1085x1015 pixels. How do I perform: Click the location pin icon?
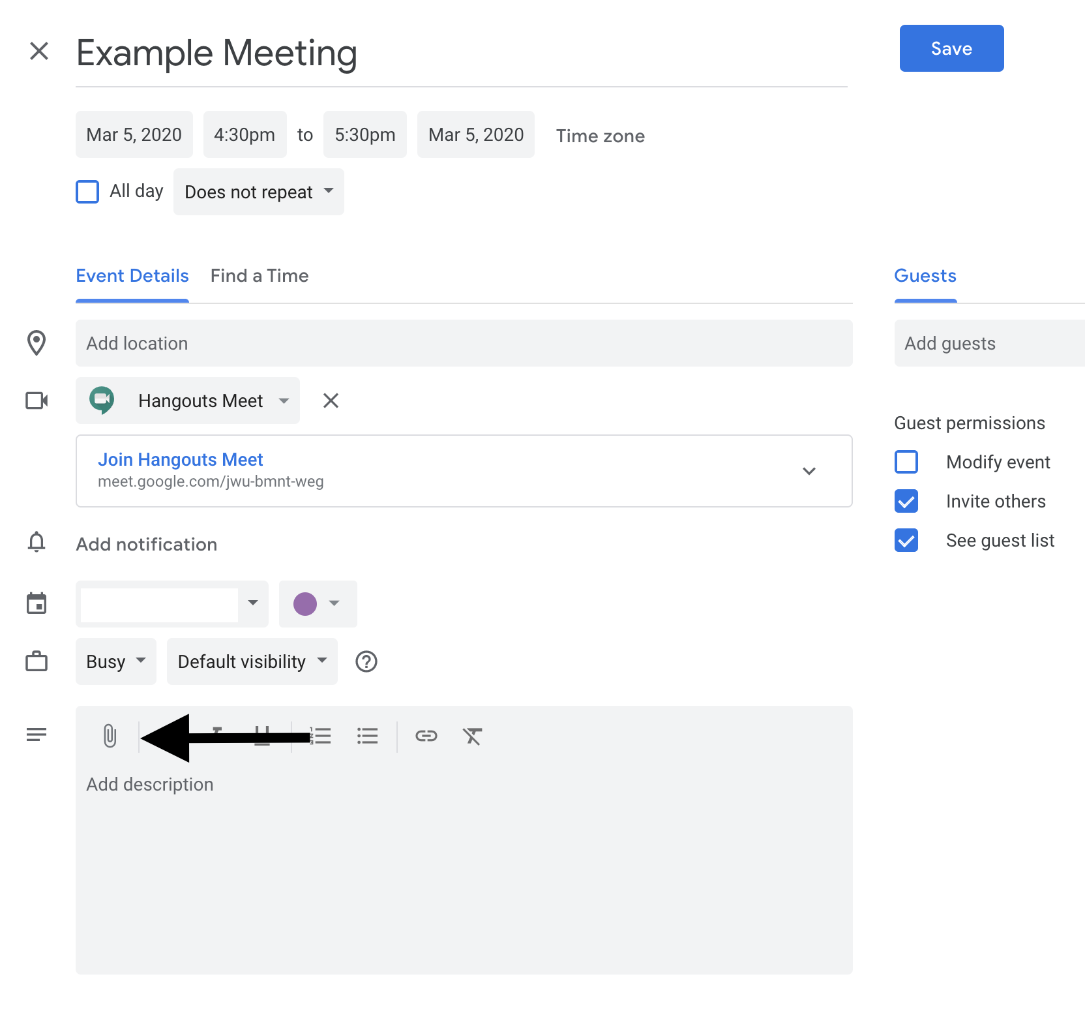click(x=37, y=342)
